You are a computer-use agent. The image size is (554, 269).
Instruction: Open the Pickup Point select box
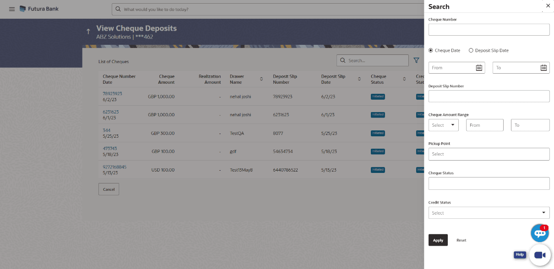pos(489,154)
